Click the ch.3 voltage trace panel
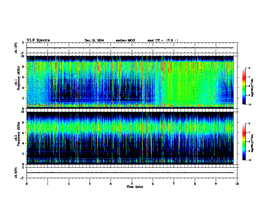The height and width of the screenshot is (206, 267). click(132, 173)
